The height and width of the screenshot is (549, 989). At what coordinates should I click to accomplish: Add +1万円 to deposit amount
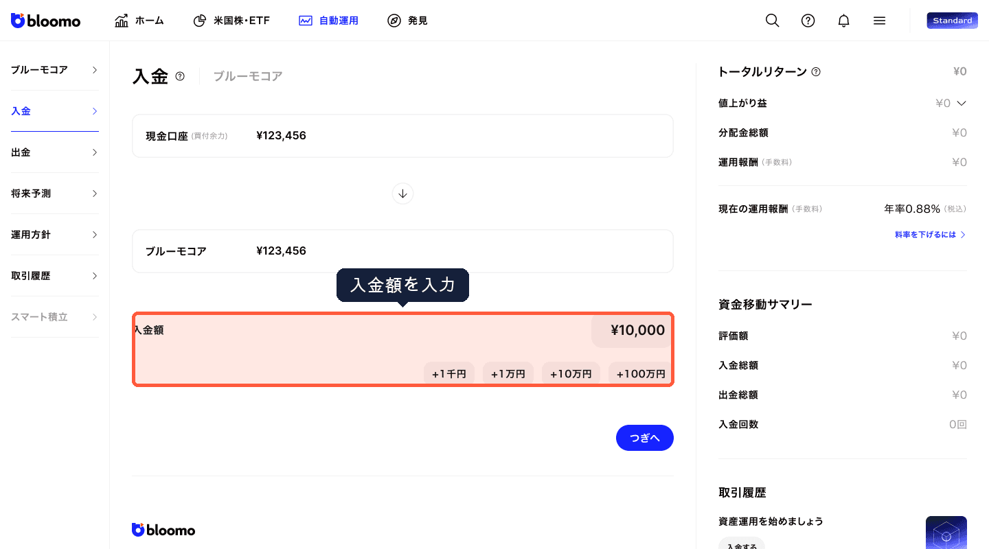(508, 374)
